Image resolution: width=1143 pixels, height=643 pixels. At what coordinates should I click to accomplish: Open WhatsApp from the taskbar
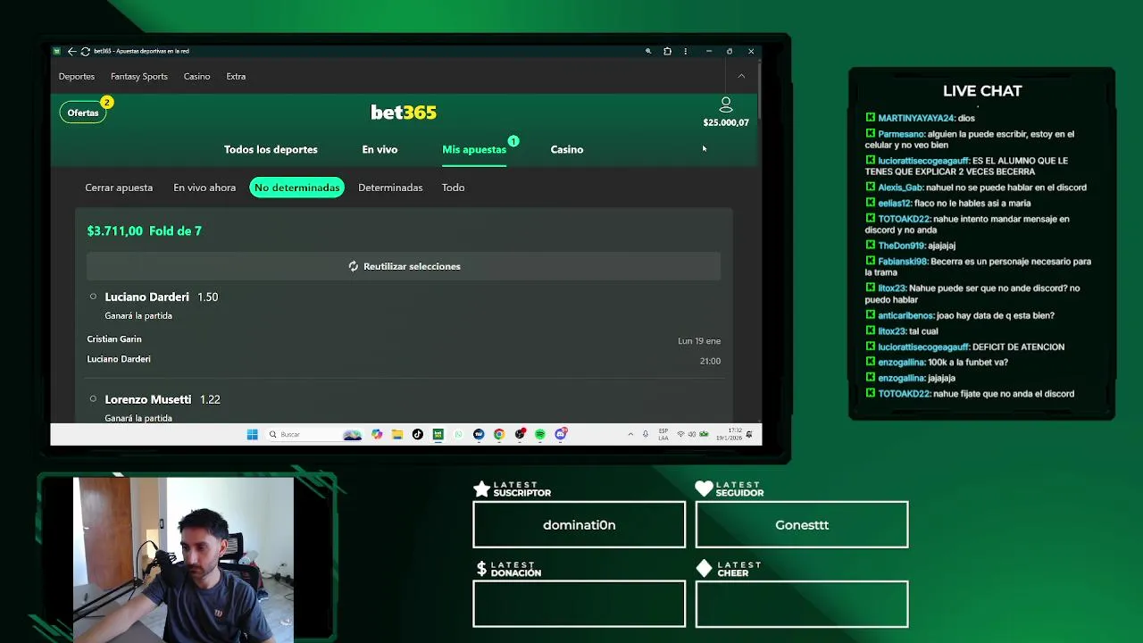tap(458, 434)
